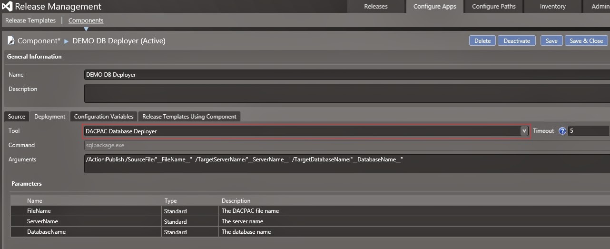Switch to the Source tab
Screen dimensions: 610x249
[17, 117]
